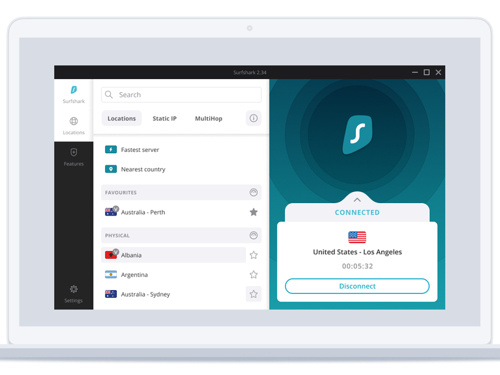
Task: Maximize the Surfshark window
Action: pyautogui.click(x=427, y=72)
